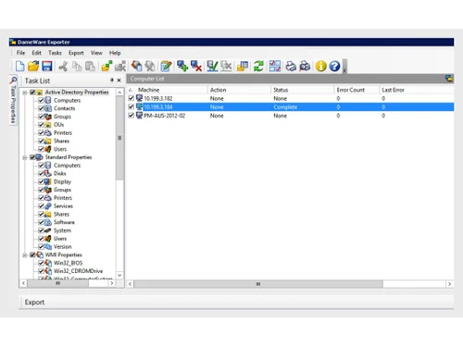This screenshot has height=347, width=463.
Task: Sort by Error Count column header
Action: click(357, 90)
